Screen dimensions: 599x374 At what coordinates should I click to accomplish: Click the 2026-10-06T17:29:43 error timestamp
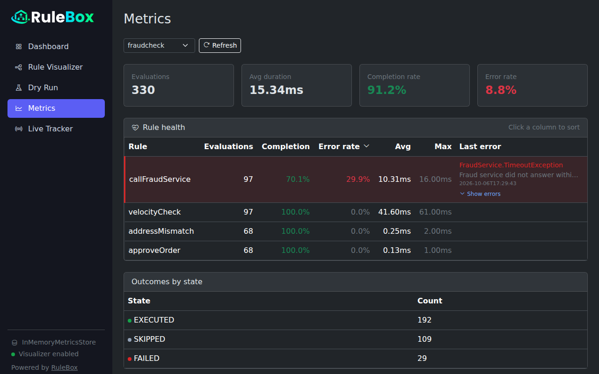point(488,183)
